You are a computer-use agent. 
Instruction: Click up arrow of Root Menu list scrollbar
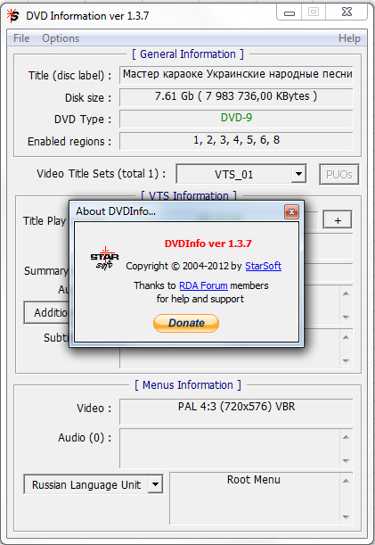tap(346, 481)
